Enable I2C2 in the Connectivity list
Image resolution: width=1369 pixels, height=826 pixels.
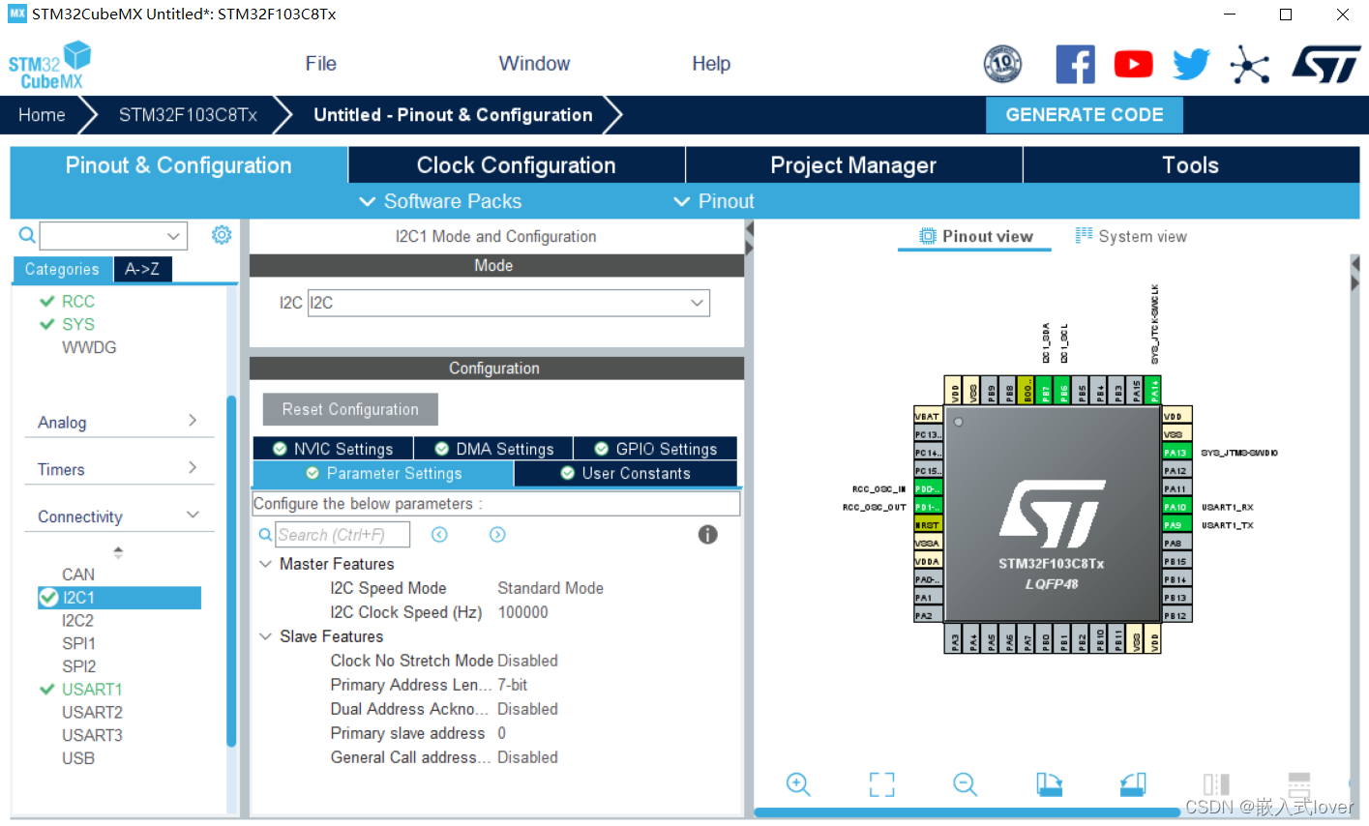coord(78,620)
